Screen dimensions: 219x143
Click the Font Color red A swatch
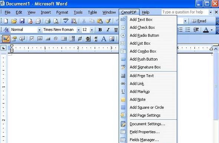[x=206, y=30]
